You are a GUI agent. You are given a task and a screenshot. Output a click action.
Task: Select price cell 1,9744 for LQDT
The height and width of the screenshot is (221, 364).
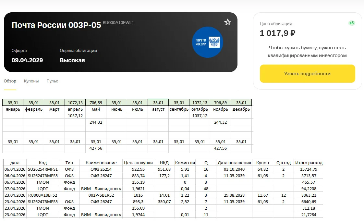(x=138, y=215)
